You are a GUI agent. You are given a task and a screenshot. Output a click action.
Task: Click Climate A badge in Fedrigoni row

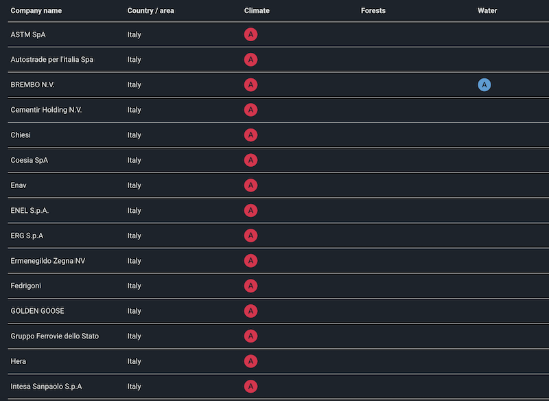click(250, 286)
